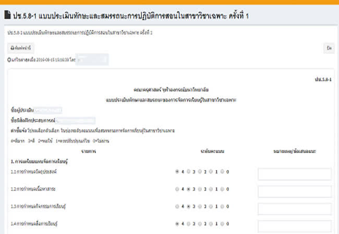
Task: Pick score 0 for item 1.4
Action: [x=223, y=224]
